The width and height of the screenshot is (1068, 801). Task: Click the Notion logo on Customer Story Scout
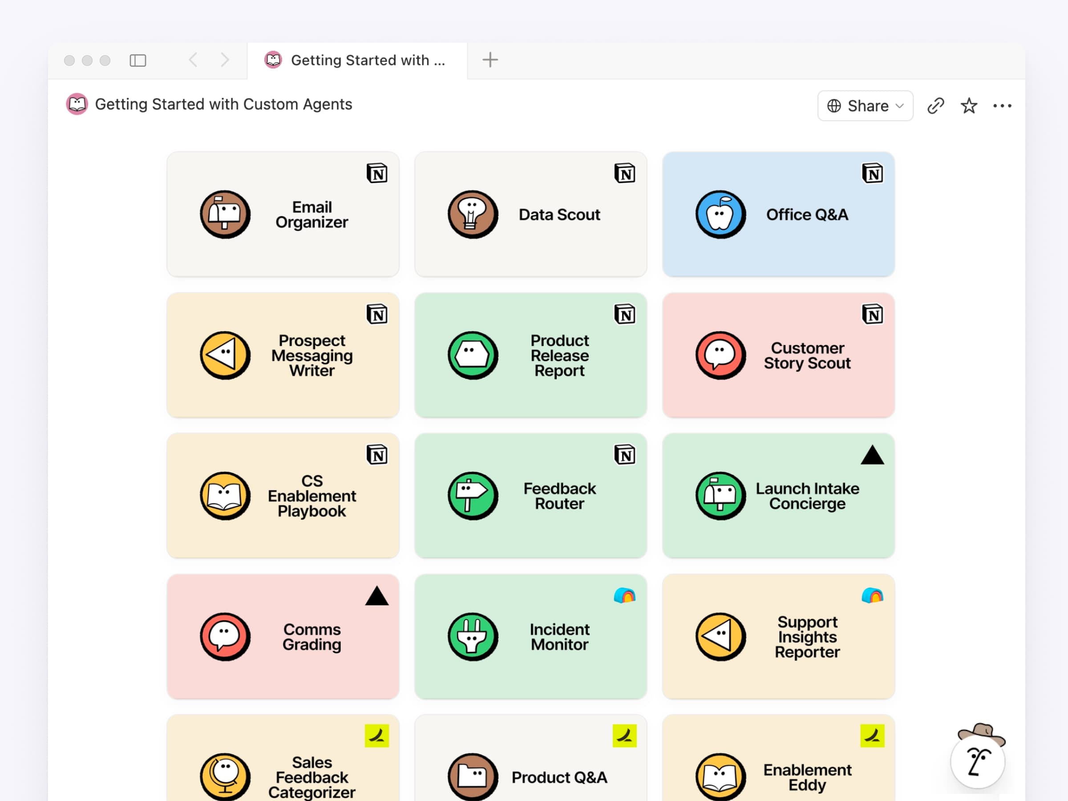872,314
